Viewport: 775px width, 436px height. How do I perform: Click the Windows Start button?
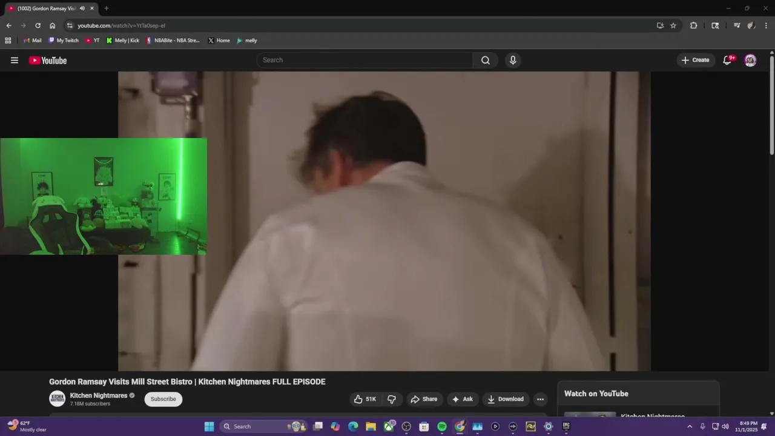tap(209, 426)
